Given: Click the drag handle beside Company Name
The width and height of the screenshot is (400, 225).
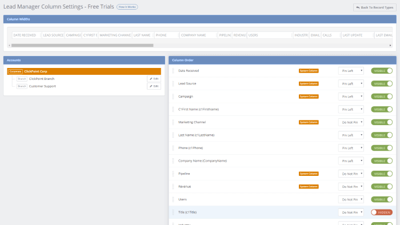Looking at the screenshot, I should pyautogui.click(x=173, y=161).
